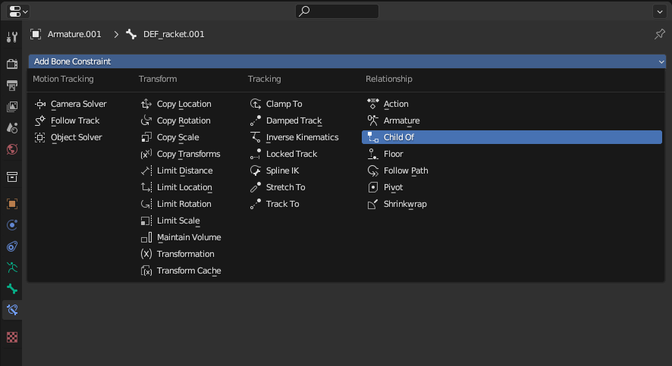672x366 pixels.
Task: Open the Tool properties tab
Action: click(11, 37)
